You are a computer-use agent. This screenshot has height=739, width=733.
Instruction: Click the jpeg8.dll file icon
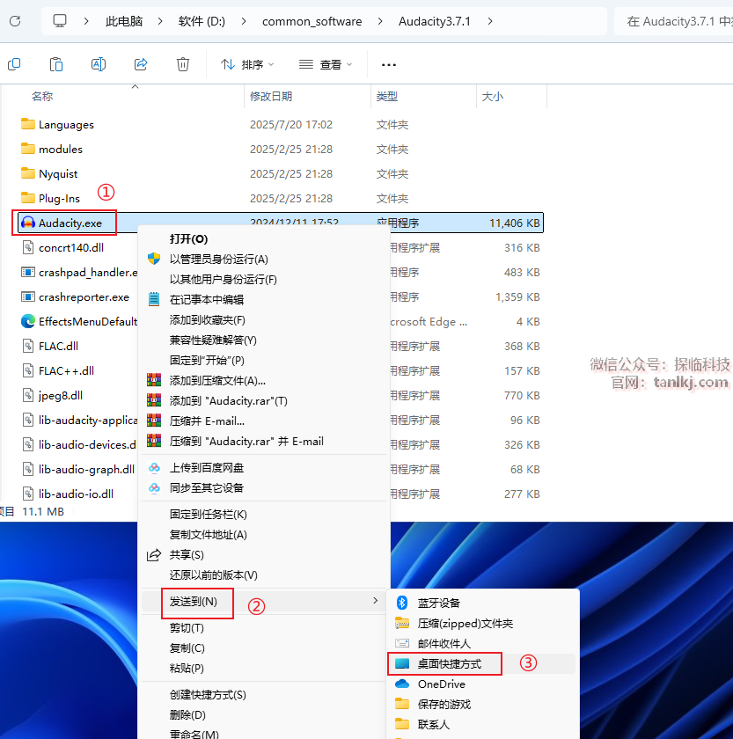(28, 395)
